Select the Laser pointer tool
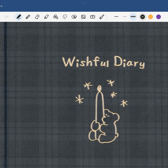Screen dimensions: 168x168 click(x=102, y=17)
